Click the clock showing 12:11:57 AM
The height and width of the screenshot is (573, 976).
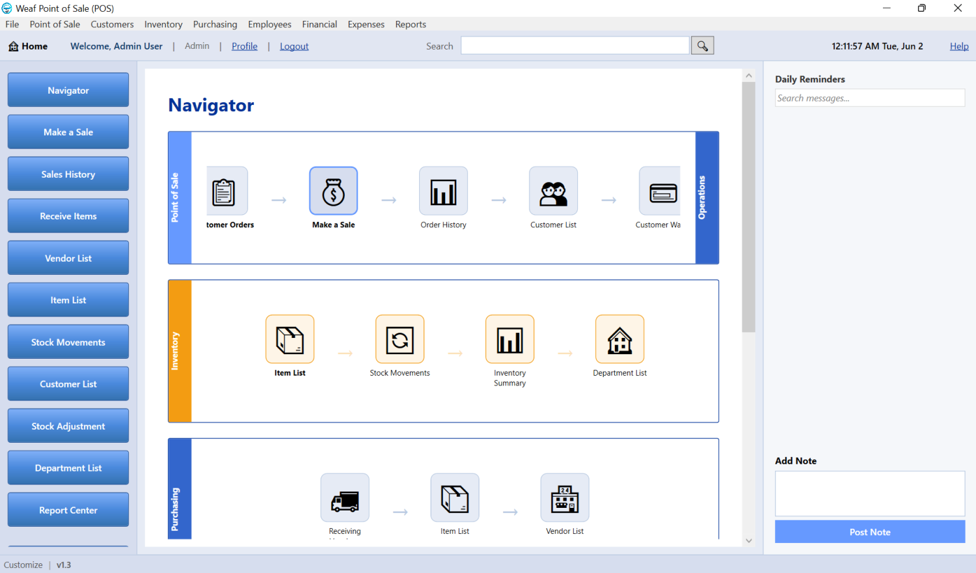click(x=877, y=46)
